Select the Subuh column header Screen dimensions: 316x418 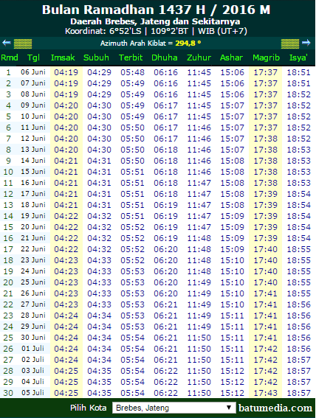coord(96,58)
